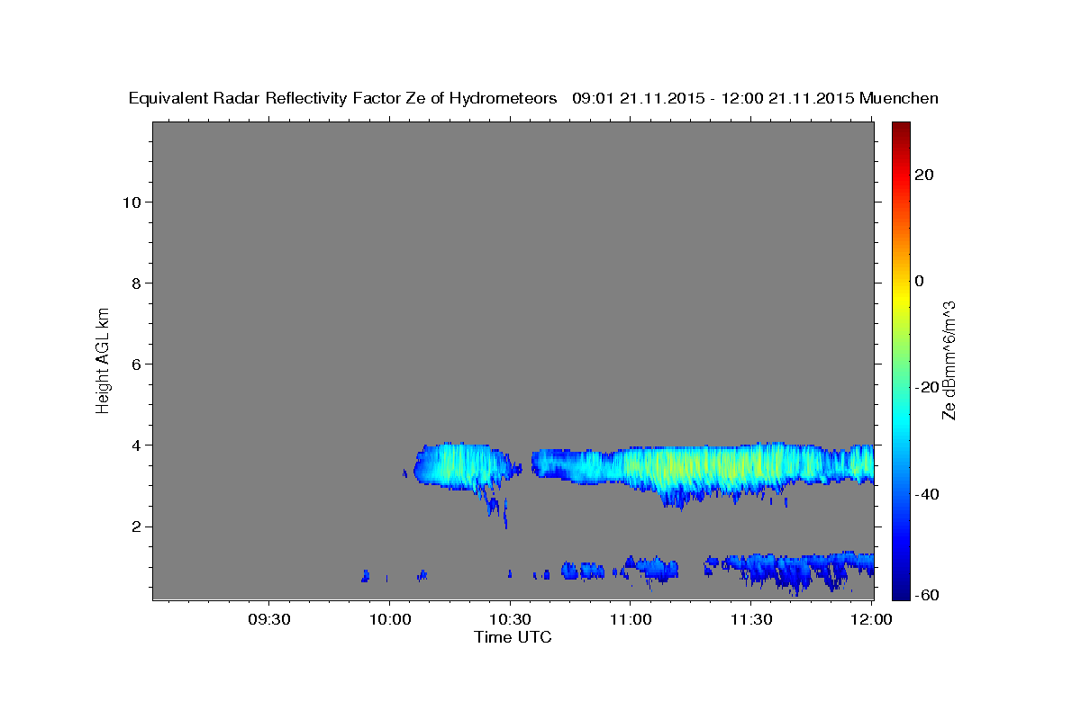Click the 'Ze dBmm^6/m^3' colorbar unit label

pyautogui.click(x=949, y=360)
